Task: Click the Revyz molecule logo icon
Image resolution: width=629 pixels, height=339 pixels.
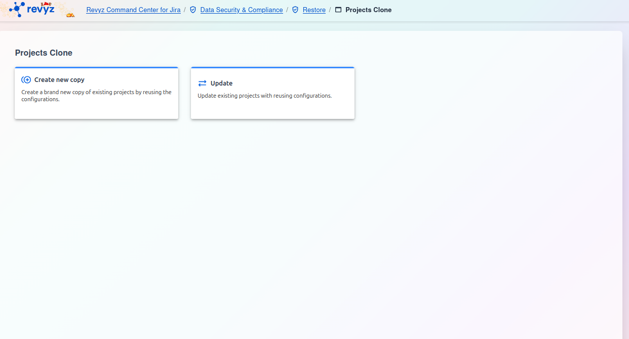Action: 17,9
